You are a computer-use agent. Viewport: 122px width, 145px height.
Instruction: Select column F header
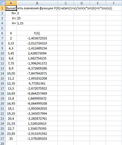[x=114, y=3]
